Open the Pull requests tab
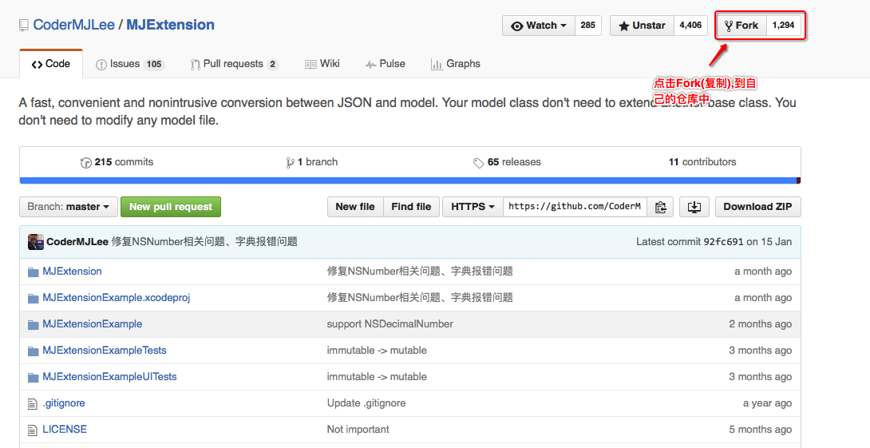Image resolution: width=870 pixels, height=448 pixels. point(234,65)
